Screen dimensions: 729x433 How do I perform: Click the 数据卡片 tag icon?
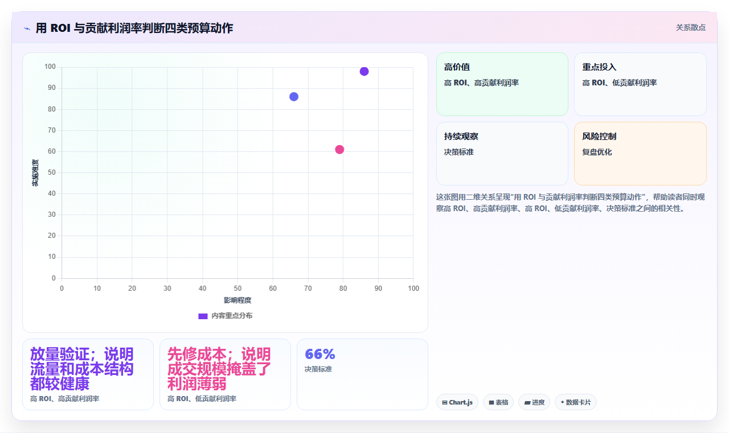562,402
